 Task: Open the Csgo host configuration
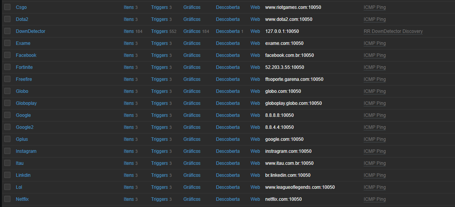click(21, 7)
